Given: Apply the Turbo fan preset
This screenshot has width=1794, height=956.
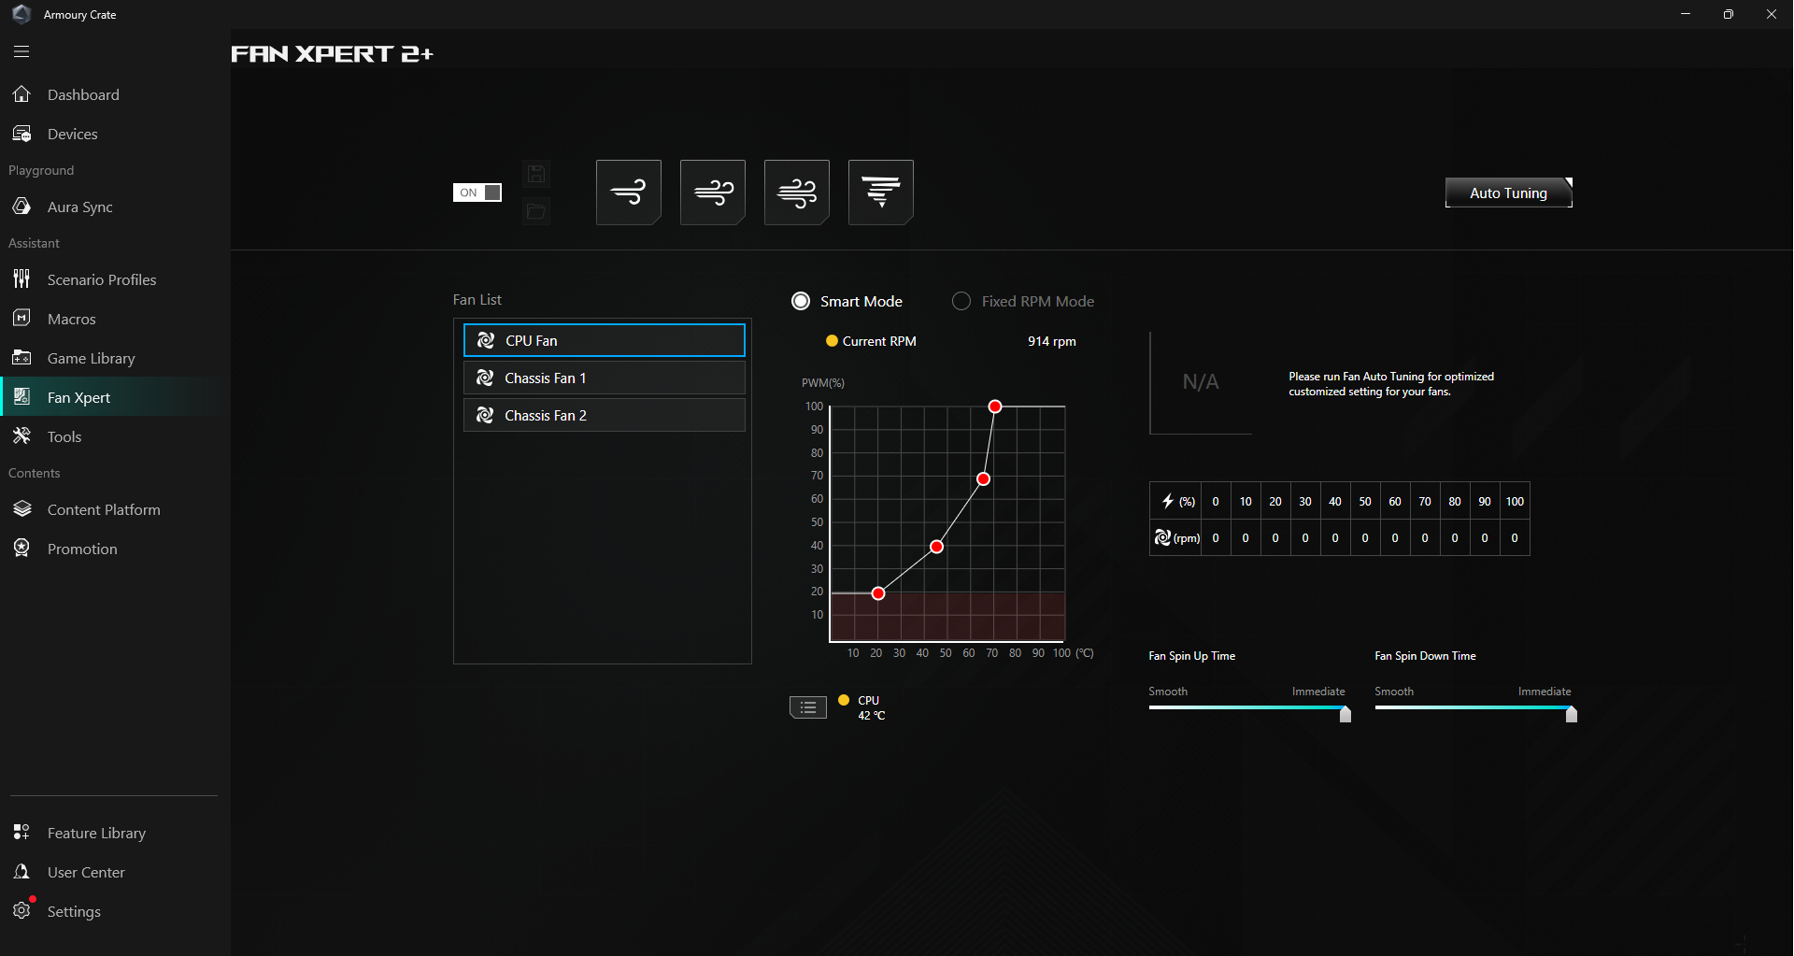Looking at the screenshot, I should point(796,192).
